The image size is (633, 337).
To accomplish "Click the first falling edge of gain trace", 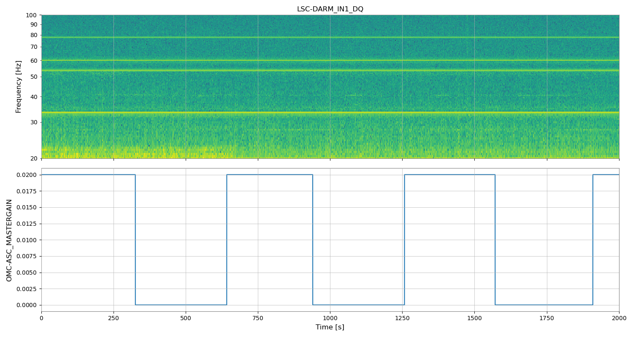I will (135, 240).
